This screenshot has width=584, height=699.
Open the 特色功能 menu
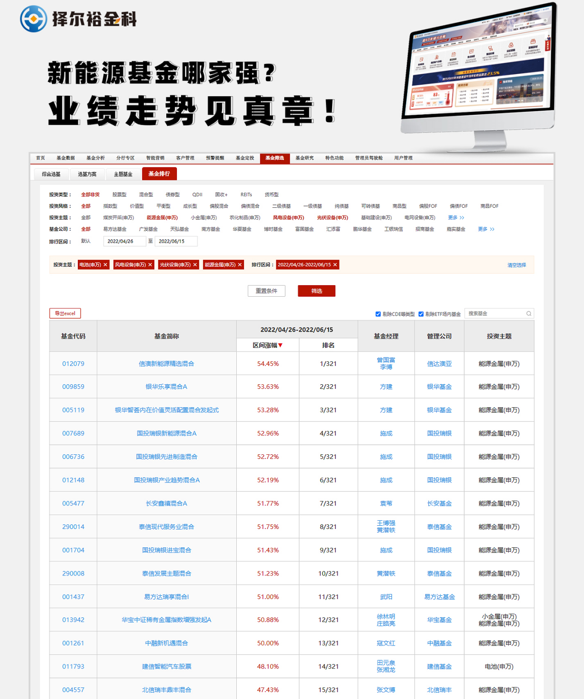(x=334, y=158)
